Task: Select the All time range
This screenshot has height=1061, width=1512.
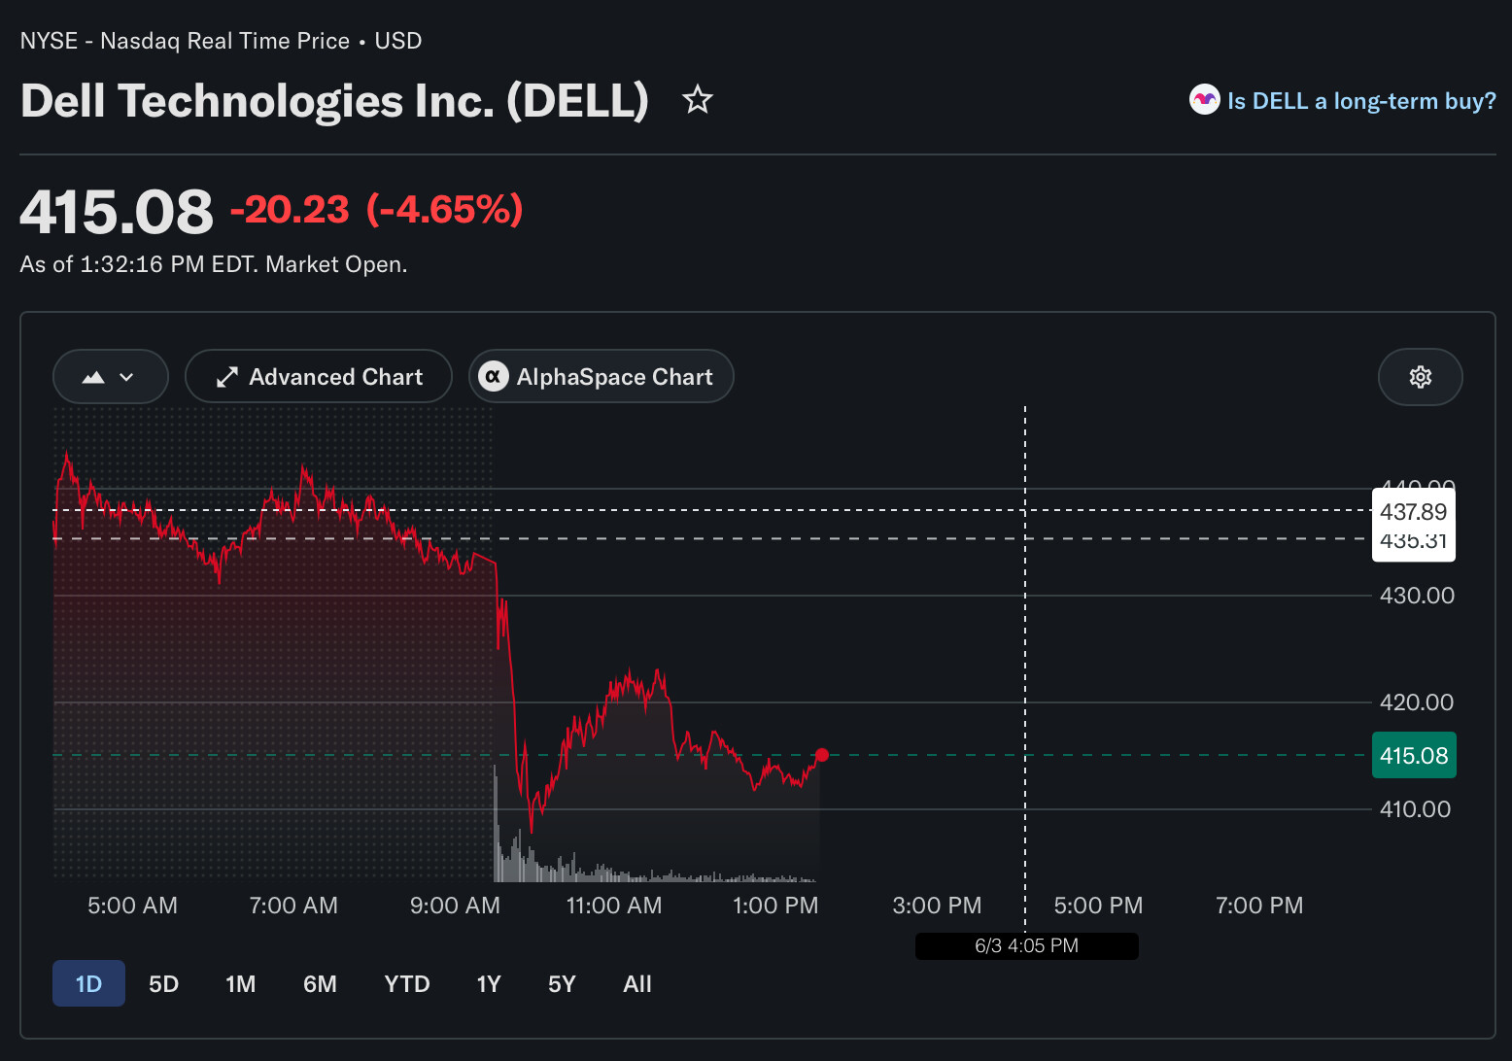Action: [x=637, y=983]
